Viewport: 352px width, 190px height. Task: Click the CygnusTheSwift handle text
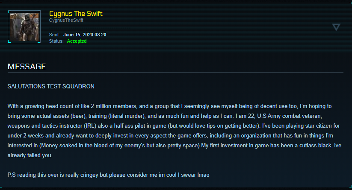(x=65, y=20)
